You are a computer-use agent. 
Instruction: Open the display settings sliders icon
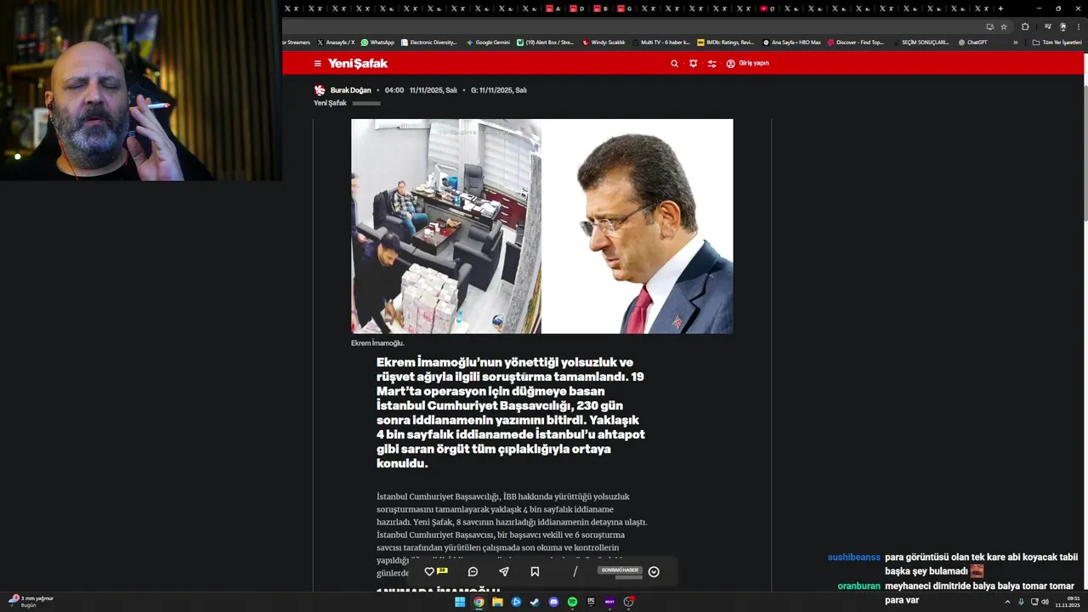[712, 64]
